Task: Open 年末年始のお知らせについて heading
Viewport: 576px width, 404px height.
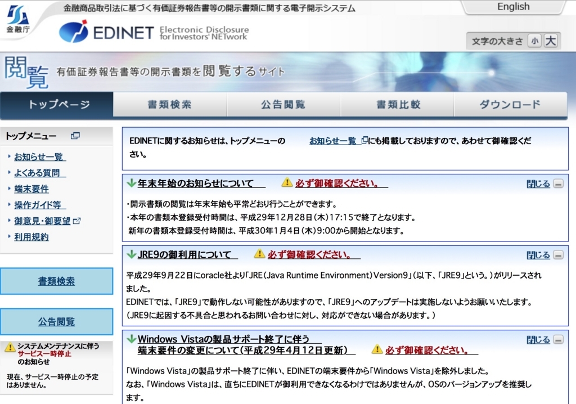Action: pos(201,183)
